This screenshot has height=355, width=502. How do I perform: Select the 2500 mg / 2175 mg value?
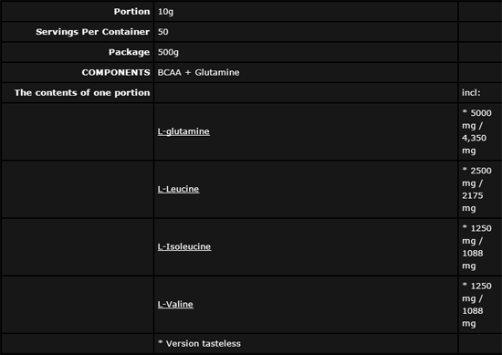(x=476, y=189)
